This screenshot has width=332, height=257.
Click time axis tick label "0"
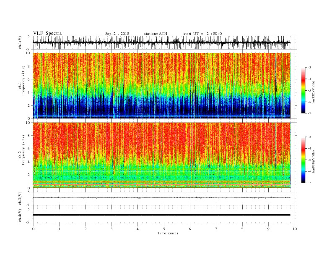tap(33, 229)
